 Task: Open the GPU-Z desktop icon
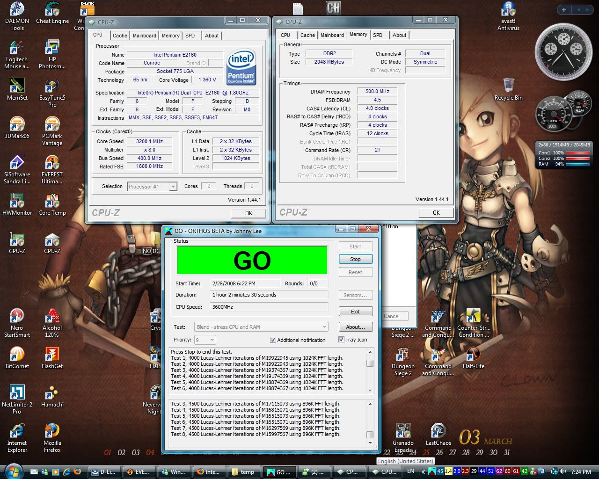[x=17, y=241]
